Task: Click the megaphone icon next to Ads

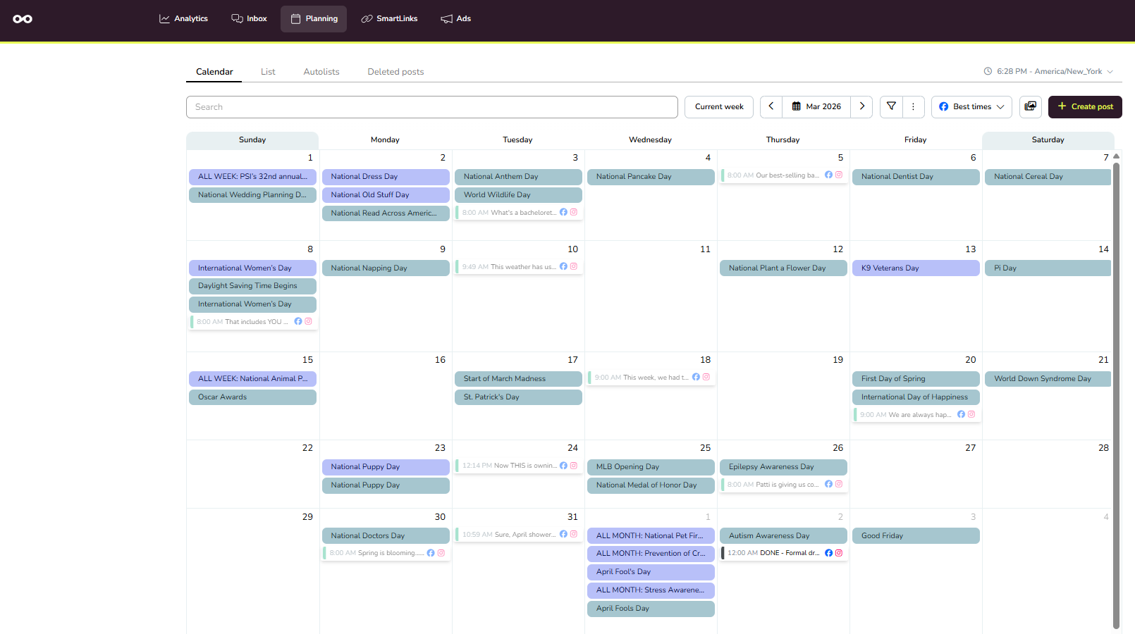Action: coord(445,18)
